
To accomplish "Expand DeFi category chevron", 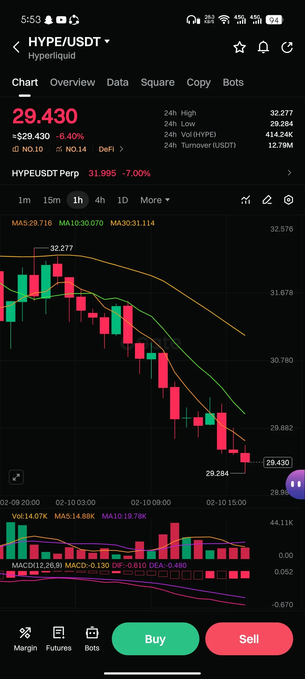I will (x=121, y=149).
